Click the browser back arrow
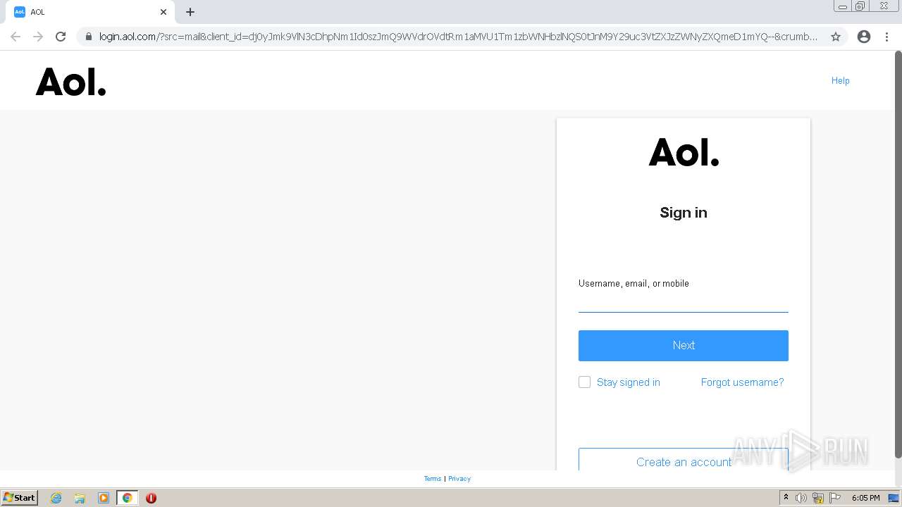The image size is (902, 507). [x=16, y=37]
